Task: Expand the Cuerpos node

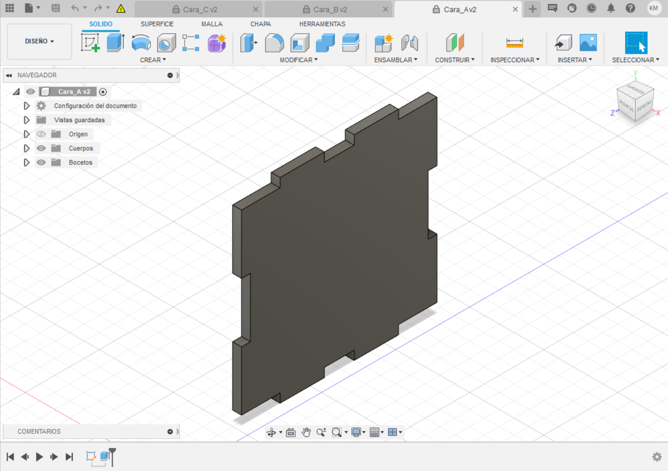Action: click(x=27, y=148)
